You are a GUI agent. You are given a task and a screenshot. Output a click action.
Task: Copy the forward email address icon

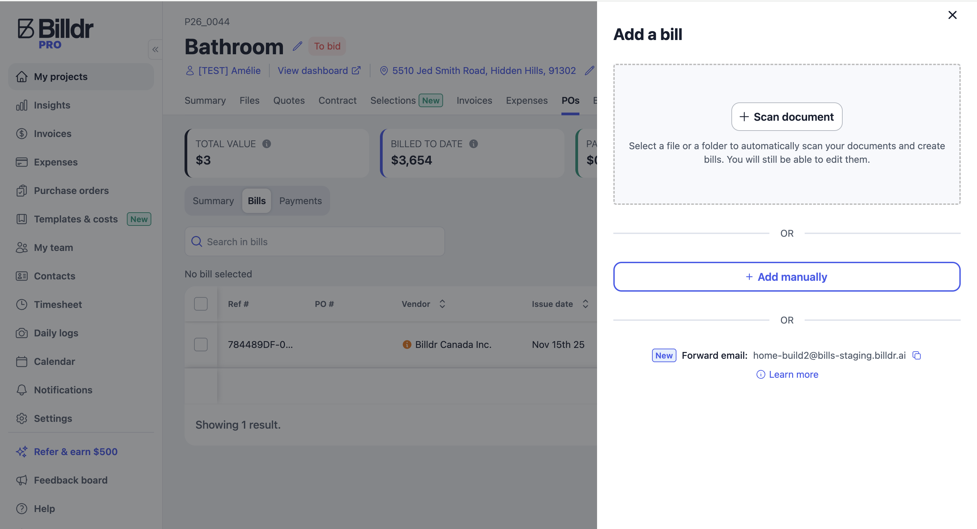click(917, 355)
